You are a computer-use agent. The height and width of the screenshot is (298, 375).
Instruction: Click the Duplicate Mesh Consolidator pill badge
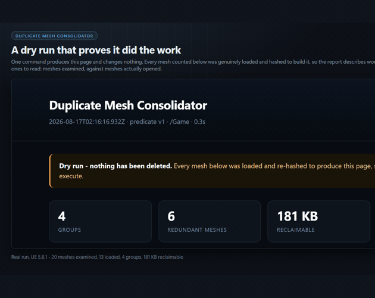click(x=54, y=36)
